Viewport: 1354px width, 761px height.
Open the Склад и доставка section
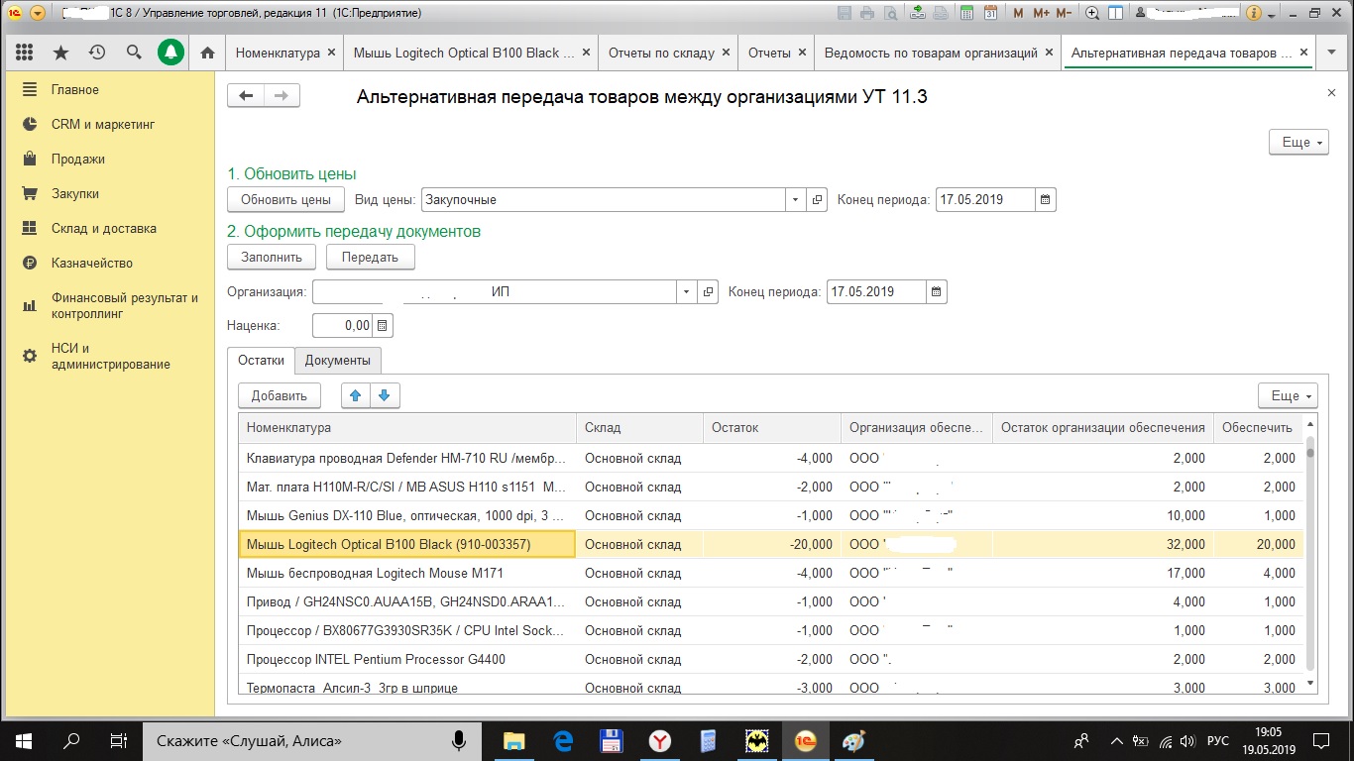pos(104,228)
